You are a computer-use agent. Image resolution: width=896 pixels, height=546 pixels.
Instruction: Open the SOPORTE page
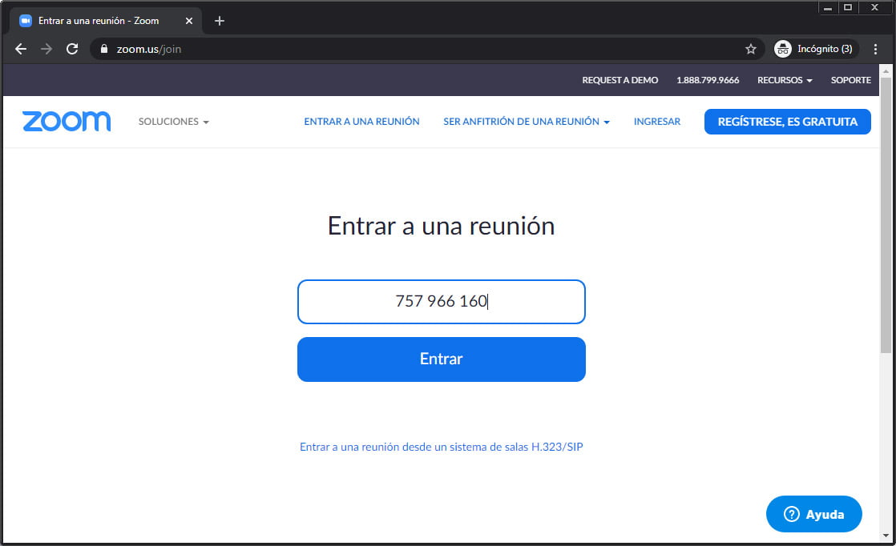(851, 80)
